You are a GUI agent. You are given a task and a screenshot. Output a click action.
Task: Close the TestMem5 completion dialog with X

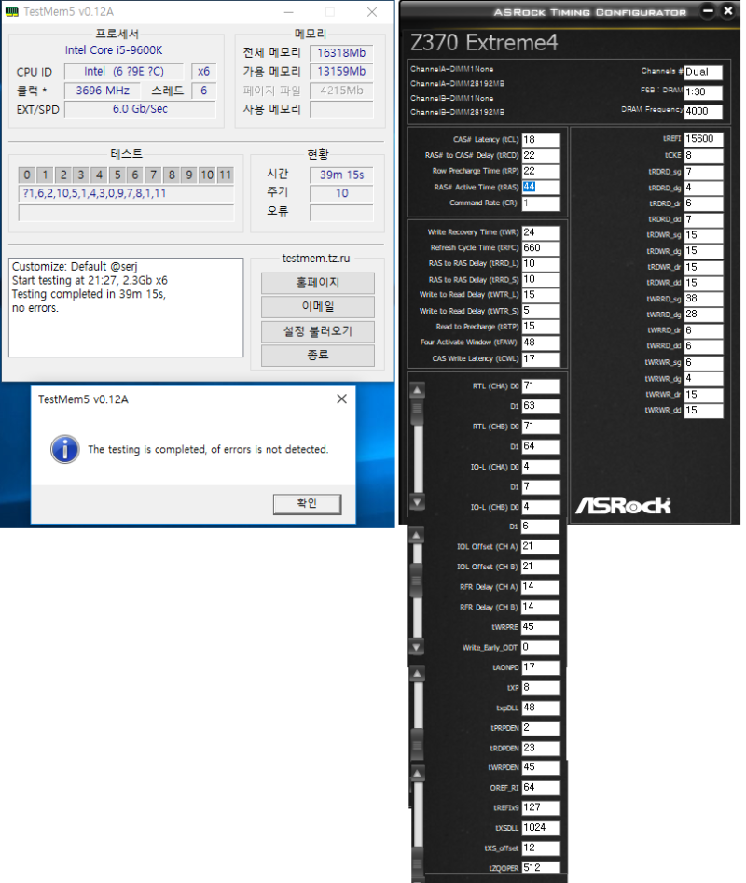[341, 399]
